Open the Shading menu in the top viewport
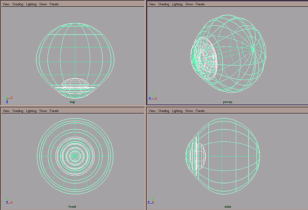 click(18, 4)
